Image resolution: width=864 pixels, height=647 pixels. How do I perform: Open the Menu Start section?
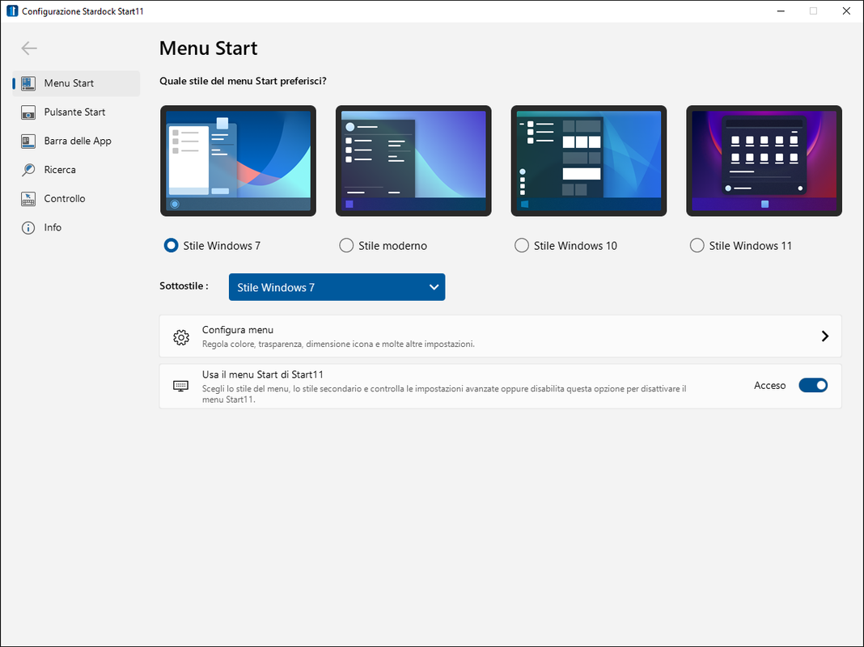point(76,83)
